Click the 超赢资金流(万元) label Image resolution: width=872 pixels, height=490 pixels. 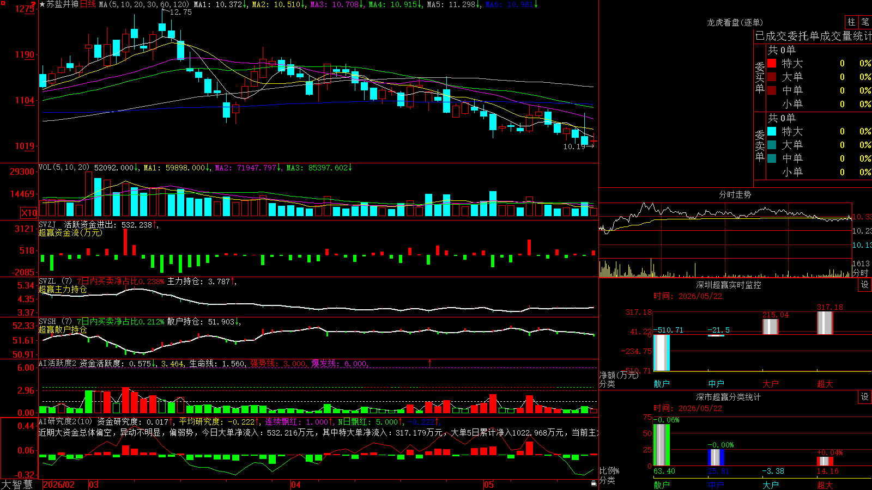point(70,232)
